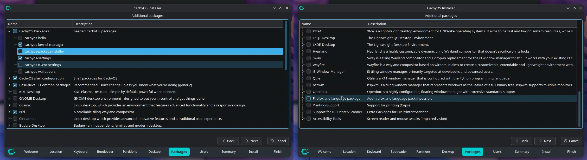
Task: Click Name column header in left window
Action: click(40, 24)
